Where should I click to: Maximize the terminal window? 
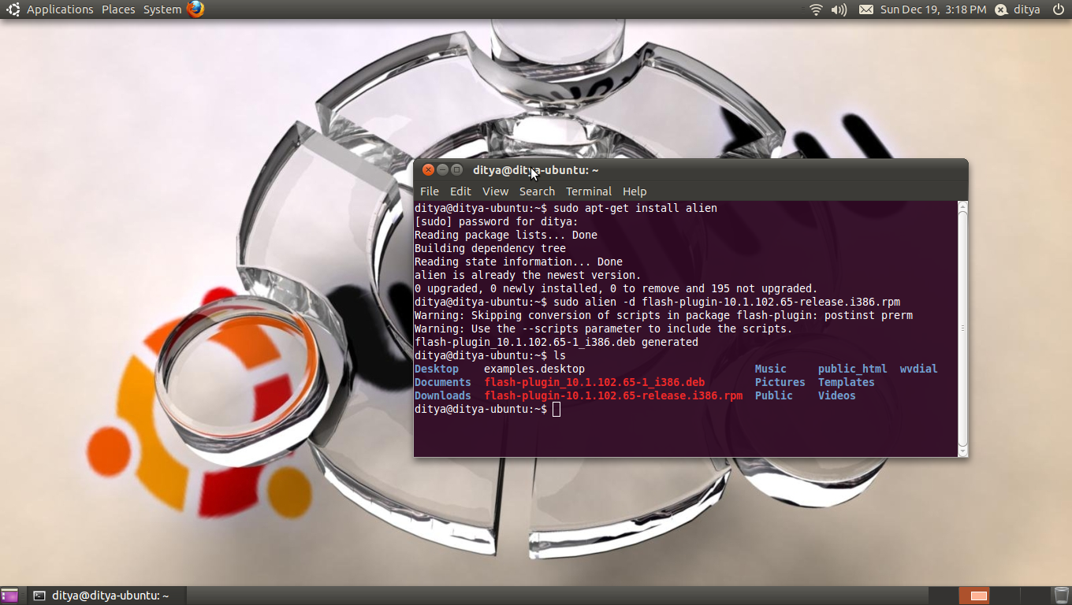456,170
